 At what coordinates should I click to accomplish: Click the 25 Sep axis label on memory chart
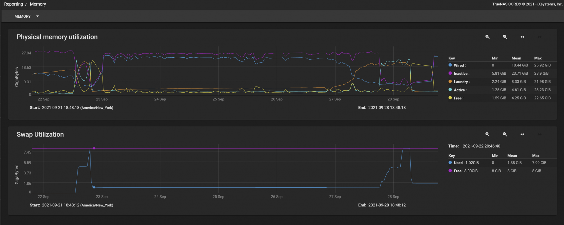pos(218,99)
